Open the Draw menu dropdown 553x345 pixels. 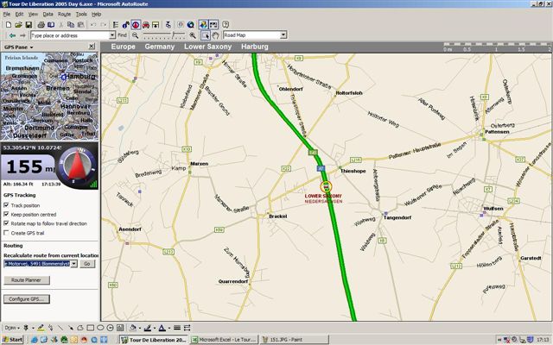tap(12, 328)
